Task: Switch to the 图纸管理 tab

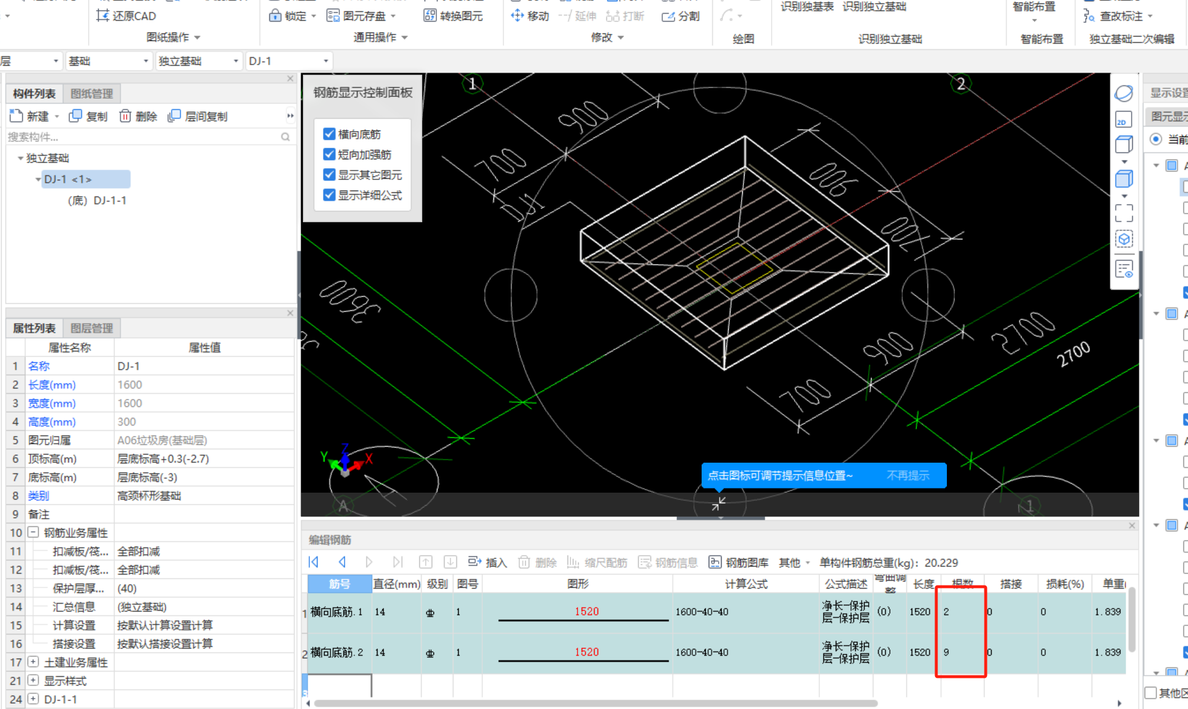Action: [92, 93]
